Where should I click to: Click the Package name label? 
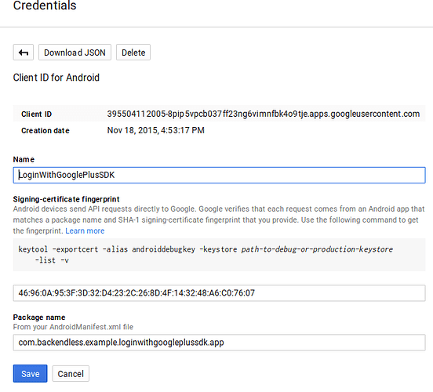[x=39, y=318]
